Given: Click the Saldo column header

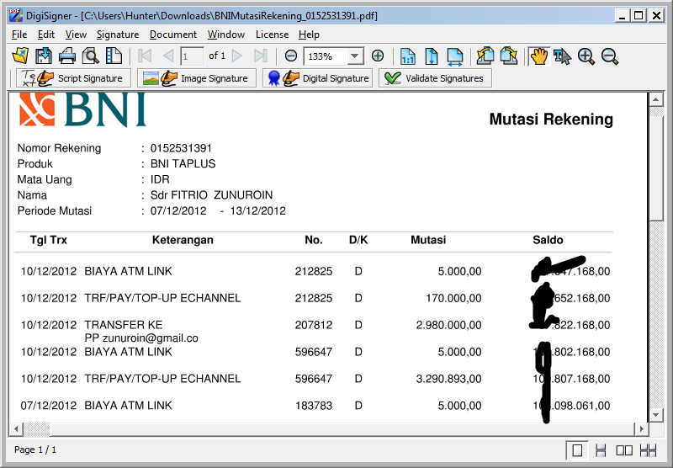Looking at the screenshot, I should (548, 240).
